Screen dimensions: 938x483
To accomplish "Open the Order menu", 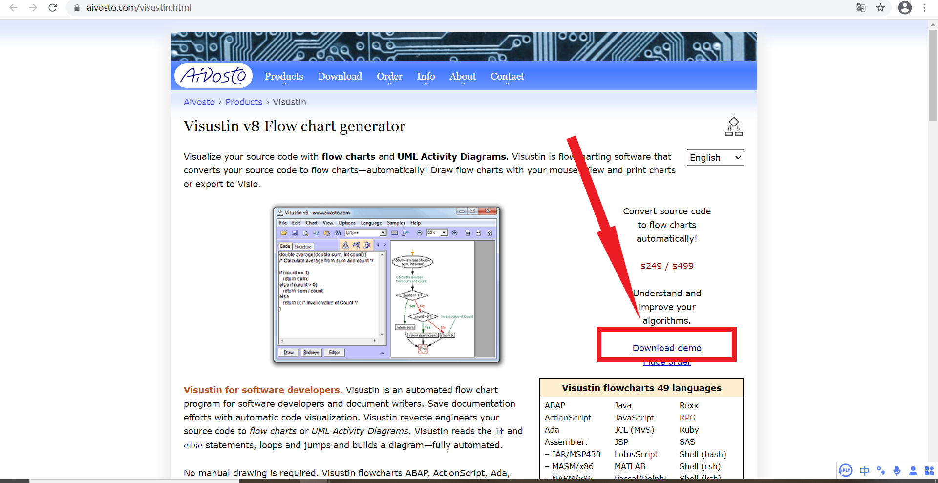I will click(x=389, y=76).
